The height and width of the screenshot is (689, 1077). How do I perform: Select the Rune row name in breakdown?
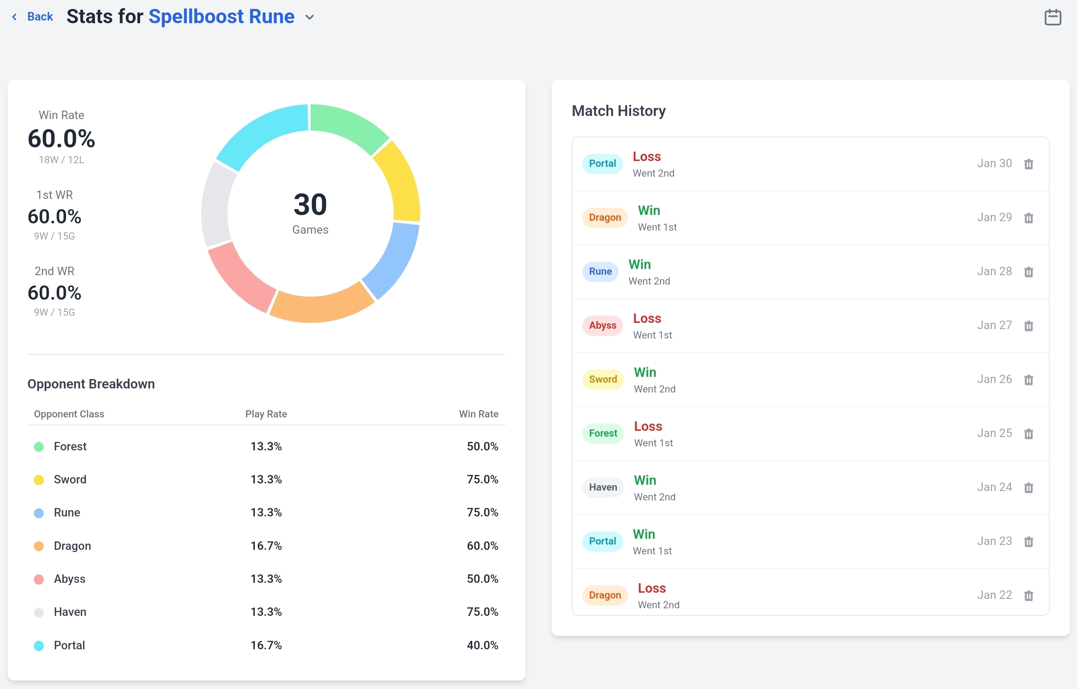tap(67, 513)
